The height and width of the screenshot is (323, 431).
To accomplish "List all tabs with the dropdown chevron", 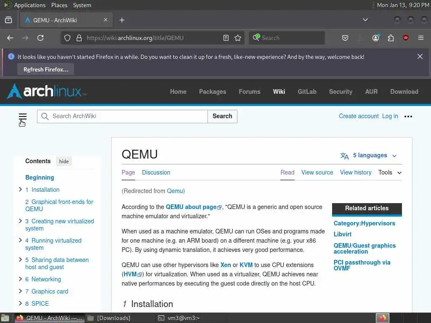I will pos(365,20).
